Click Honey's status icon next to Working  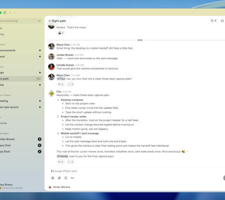click(50, 187)
